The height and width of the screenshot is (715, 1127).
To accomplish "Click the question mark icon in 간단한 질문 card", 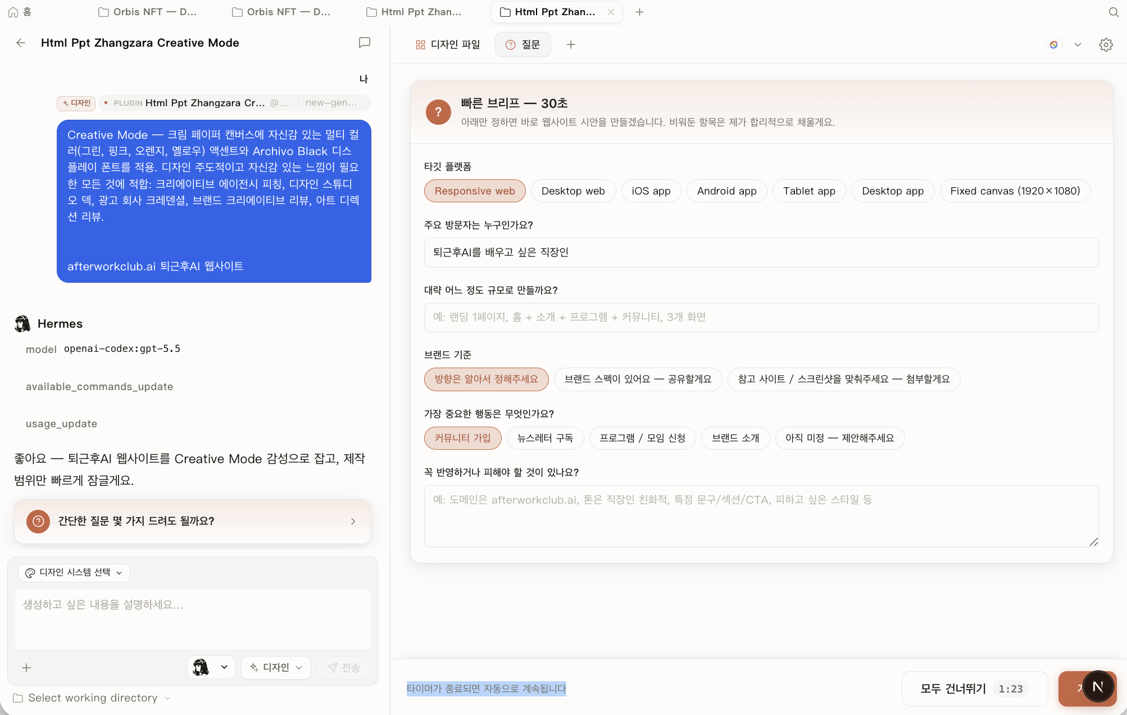I will tap(38, 521).
